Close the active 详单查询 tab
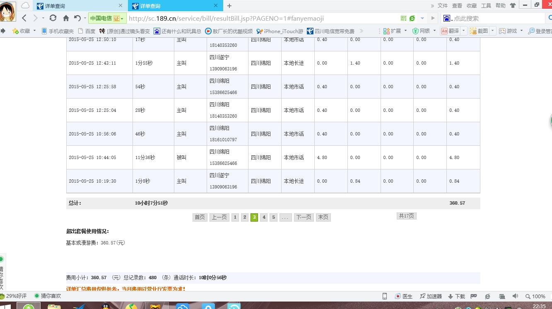Viewport: 552px width, 309px height. 216,6
